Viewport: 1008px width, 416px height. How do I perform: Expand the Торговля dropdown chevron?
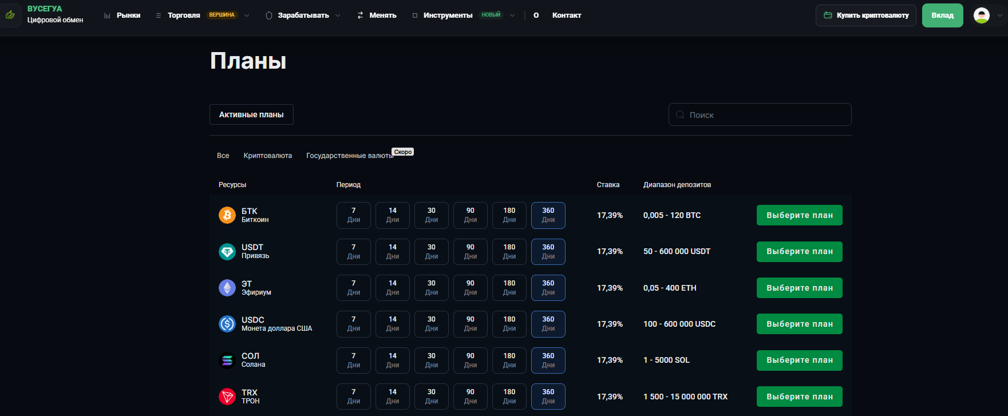(x=247, y=15)
